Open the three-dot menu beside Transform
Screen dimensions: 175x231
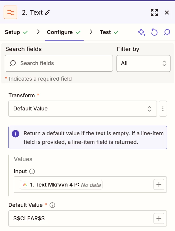coord(163,109)
